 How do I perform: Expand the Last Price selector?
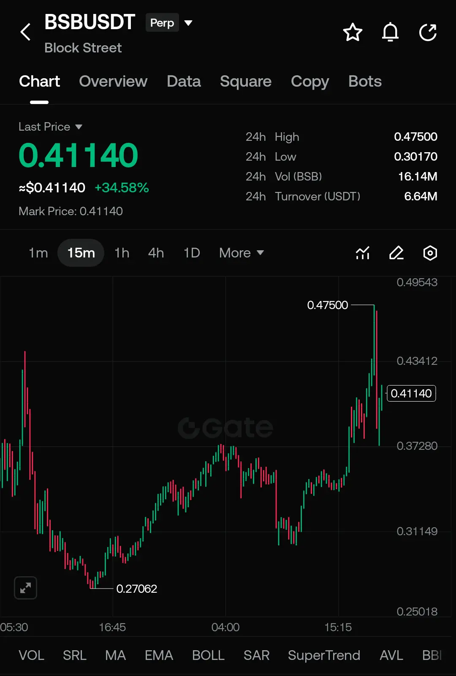point(51,126)
